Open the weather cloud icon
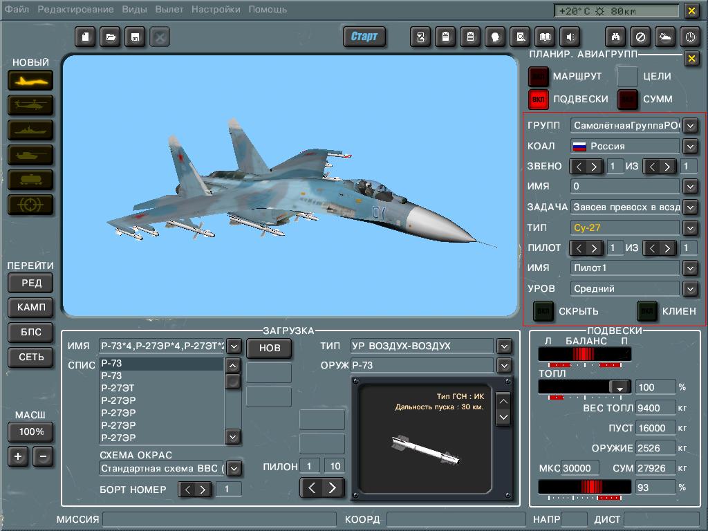Image resolution: width=708 pixels, height=531 pixels. (665, 37)
